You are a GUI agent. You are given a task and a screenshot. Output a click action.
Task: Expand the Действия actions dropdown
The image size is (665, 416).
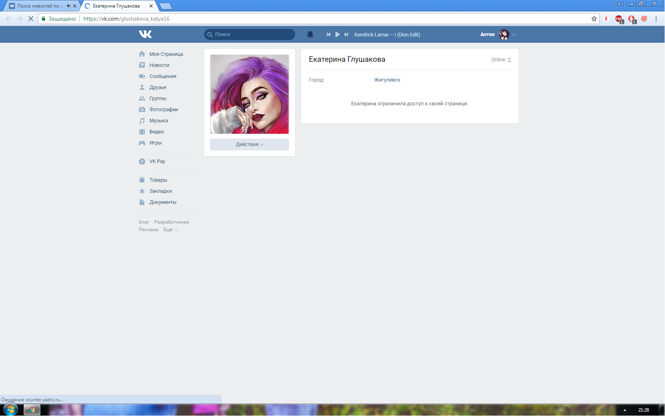point(249,144)
